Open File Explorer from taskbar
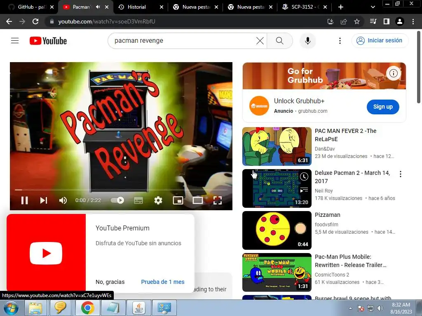 coord(35,308)
